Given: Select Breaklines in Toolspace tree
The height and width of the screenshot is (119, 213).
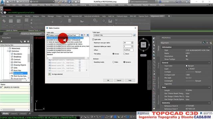Looking at the screenshot, I should pos(17,57).
